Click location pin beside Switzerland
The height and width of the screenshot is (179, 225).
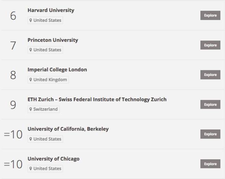[x=31, y=109]
